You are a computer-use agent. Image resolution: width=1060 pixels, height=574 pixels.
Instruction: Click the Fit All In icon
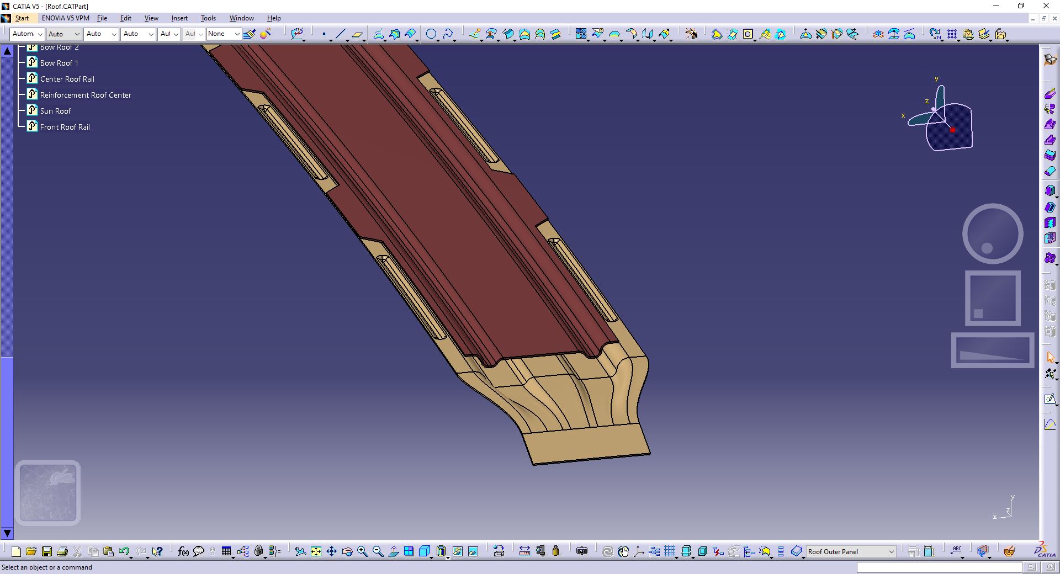pyautogui.click(x=316, y=551)
